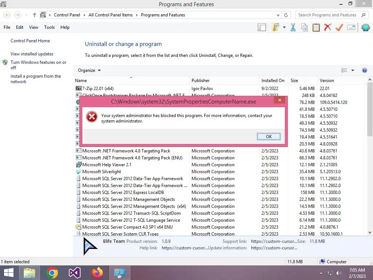Open the View menu
The height and width of the screenshot is (280, 373).
pyautogui.click(x=34, y=27)
